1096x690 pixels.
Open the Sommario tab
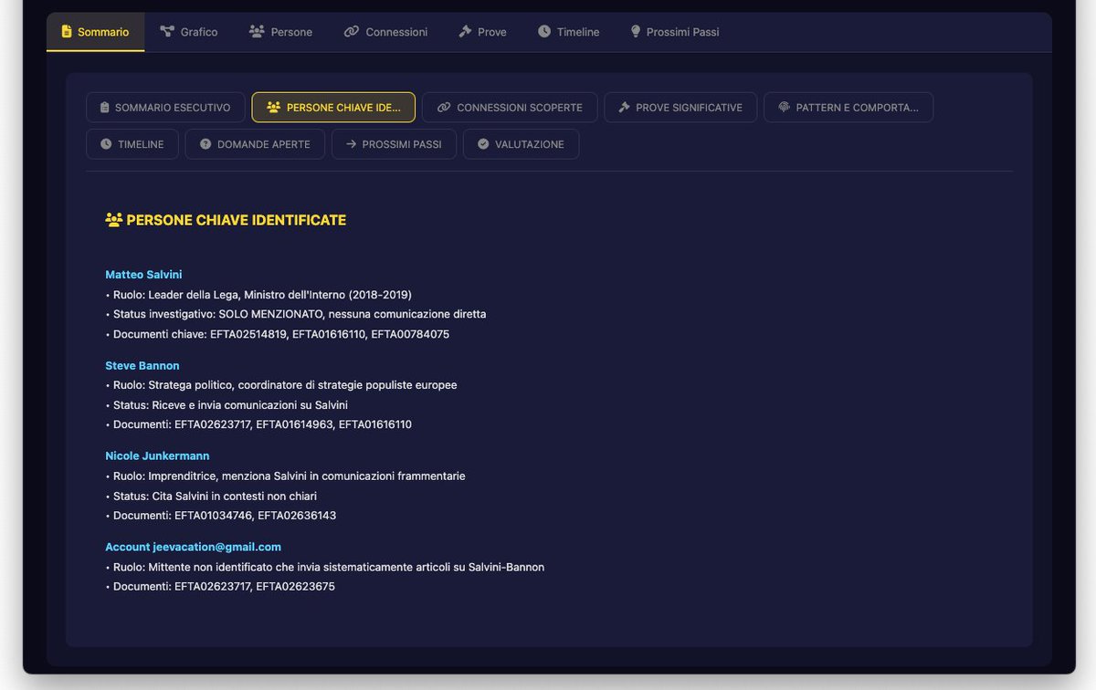95,32
